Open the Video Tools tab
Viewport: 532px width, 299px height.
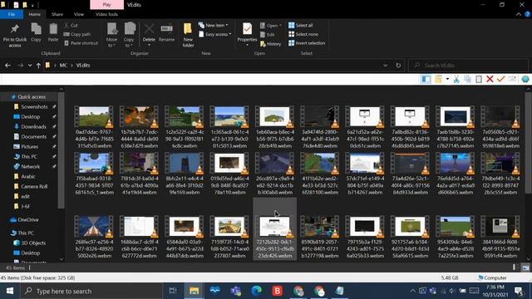[x=106, y=14]
